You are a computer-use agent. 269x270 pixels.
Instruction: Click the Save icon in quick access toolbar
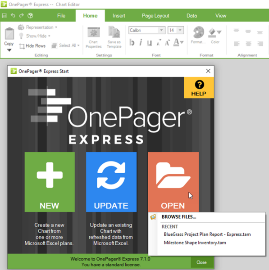[x=4, y=16]
